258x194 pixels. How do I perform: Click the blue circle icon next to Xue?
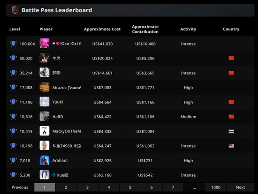click(54, 175)
